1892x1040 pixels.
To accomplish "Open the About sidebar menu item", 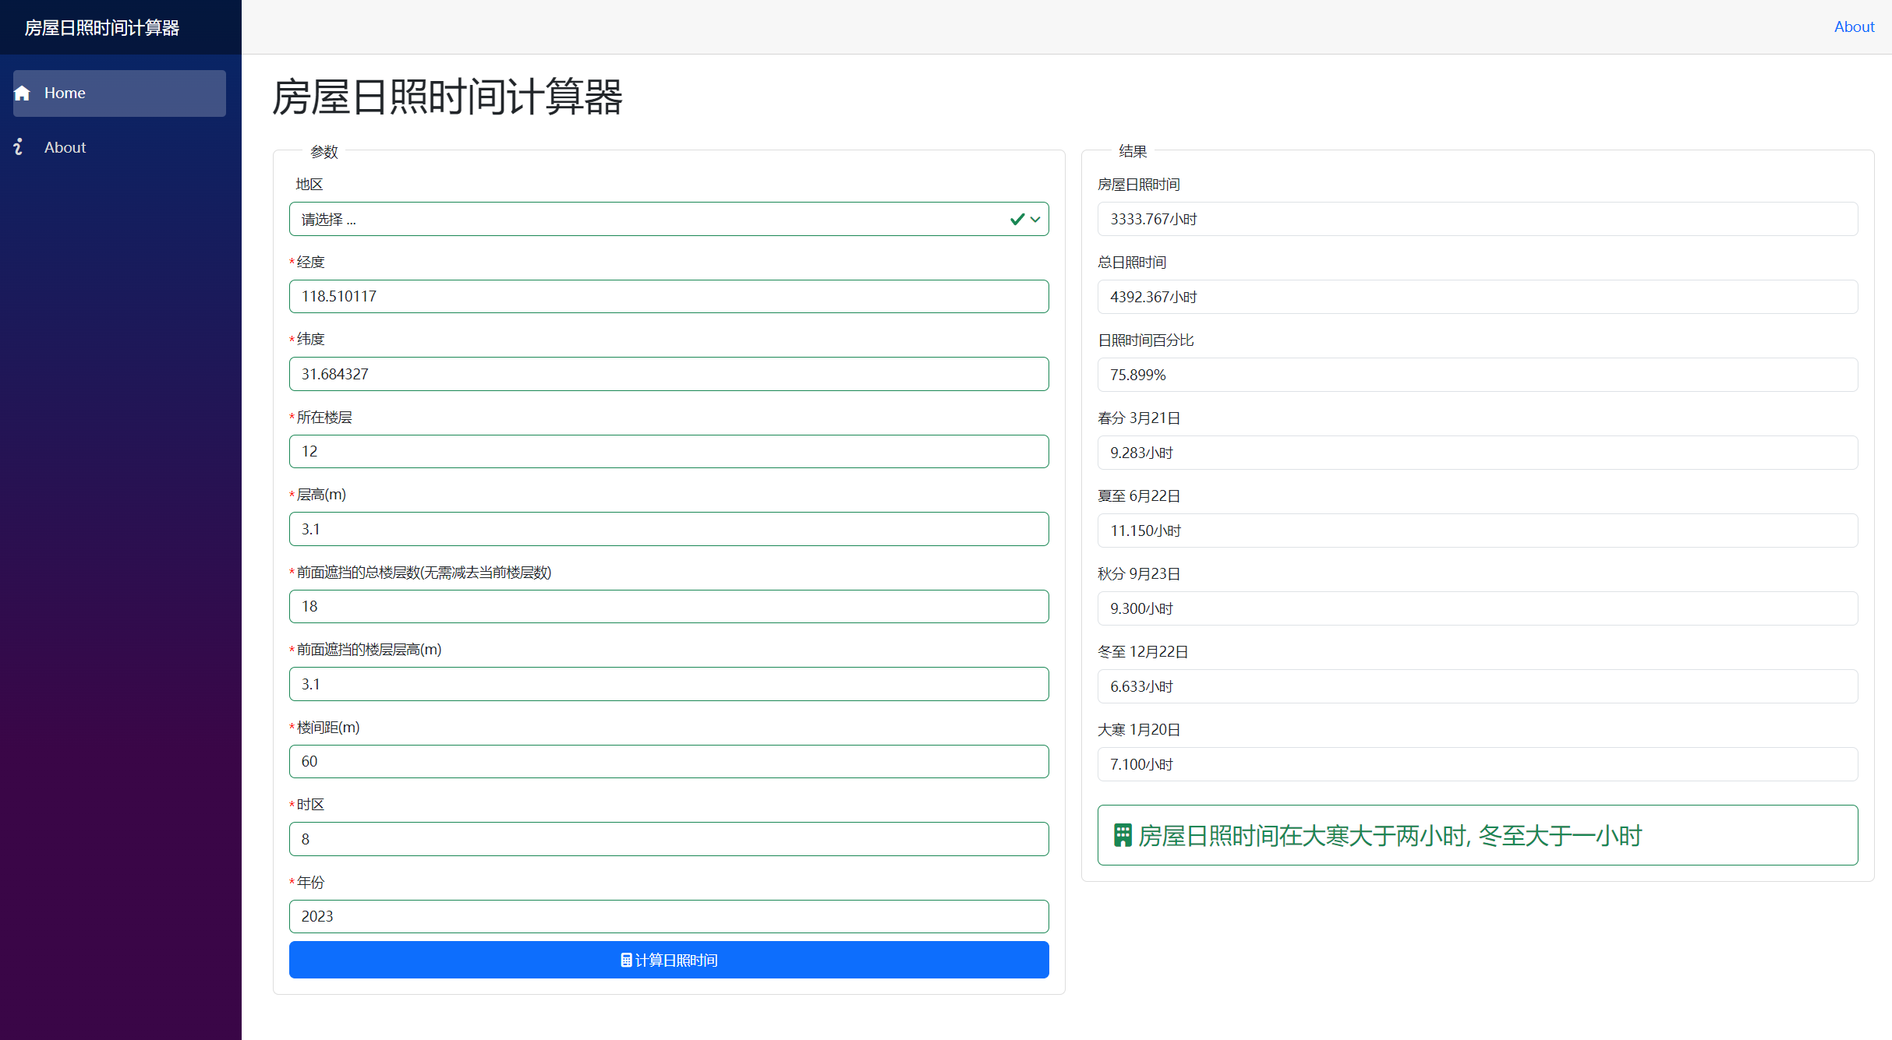I will (65, 147).
